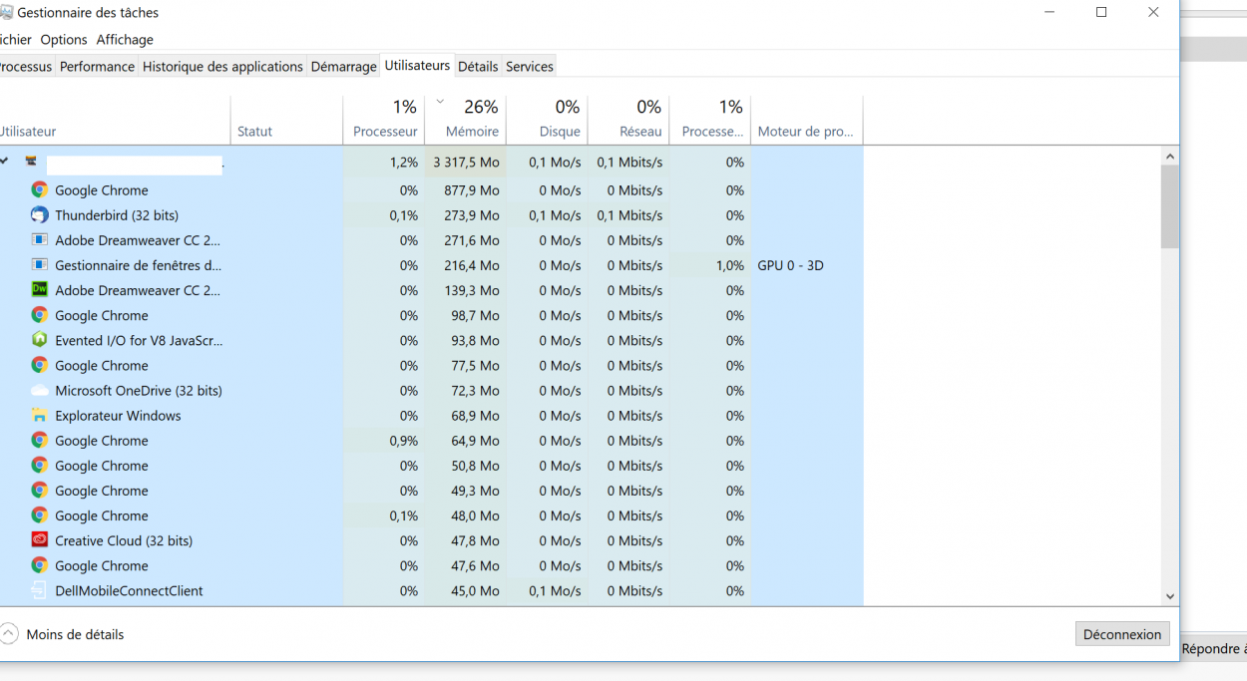Click the scrollbar down arrow in the process list
This screenshot has height=681, width=1247.
point(1170,596)
